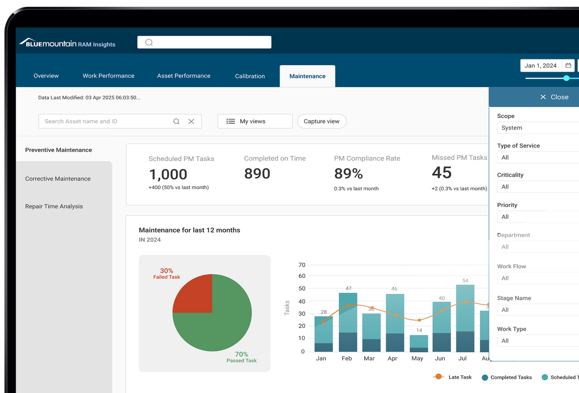579x393 pixels.
Task: Open the calendar icon next to Jan 1, 2024
Action: [568, 65]
